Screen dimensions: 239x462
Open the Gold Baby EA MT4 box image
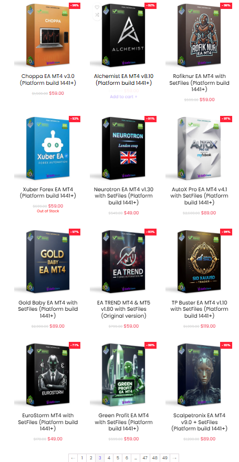pos(48,262)
